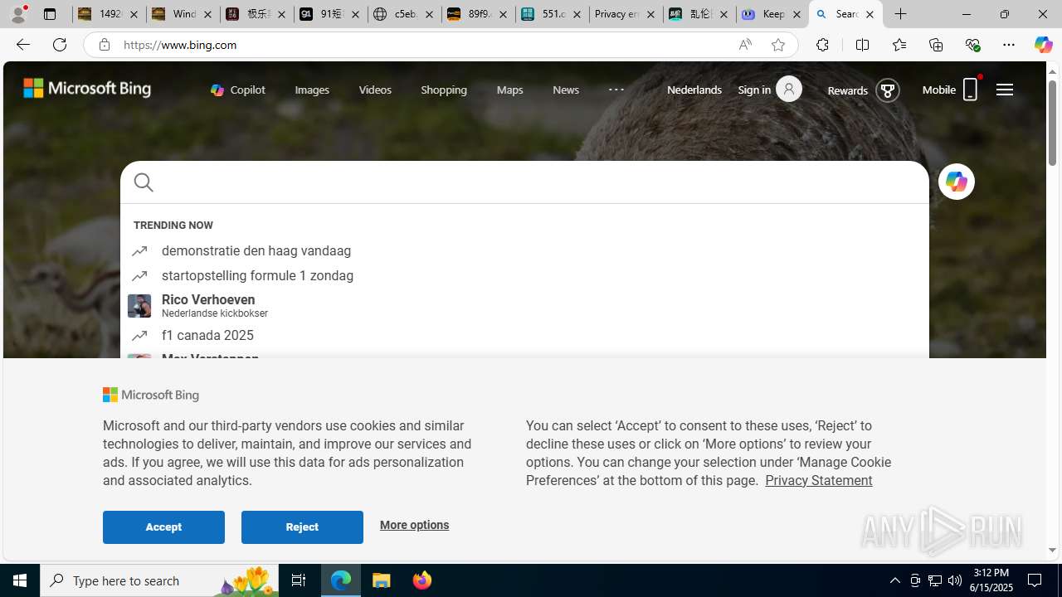
Task: Open a new browser tab
Action: [901, 14]
